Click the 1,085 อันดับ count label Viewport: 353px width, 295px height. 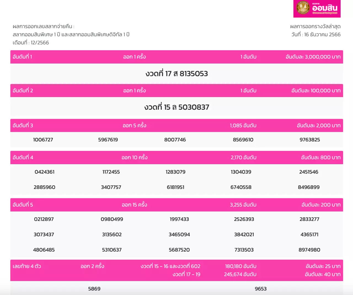coord(243,125)
